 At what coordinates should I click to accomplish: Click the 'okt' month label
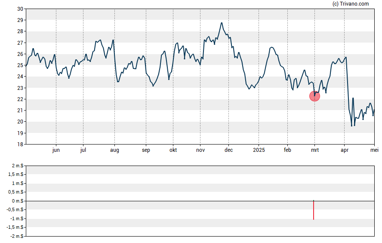(x=173, y=150)
